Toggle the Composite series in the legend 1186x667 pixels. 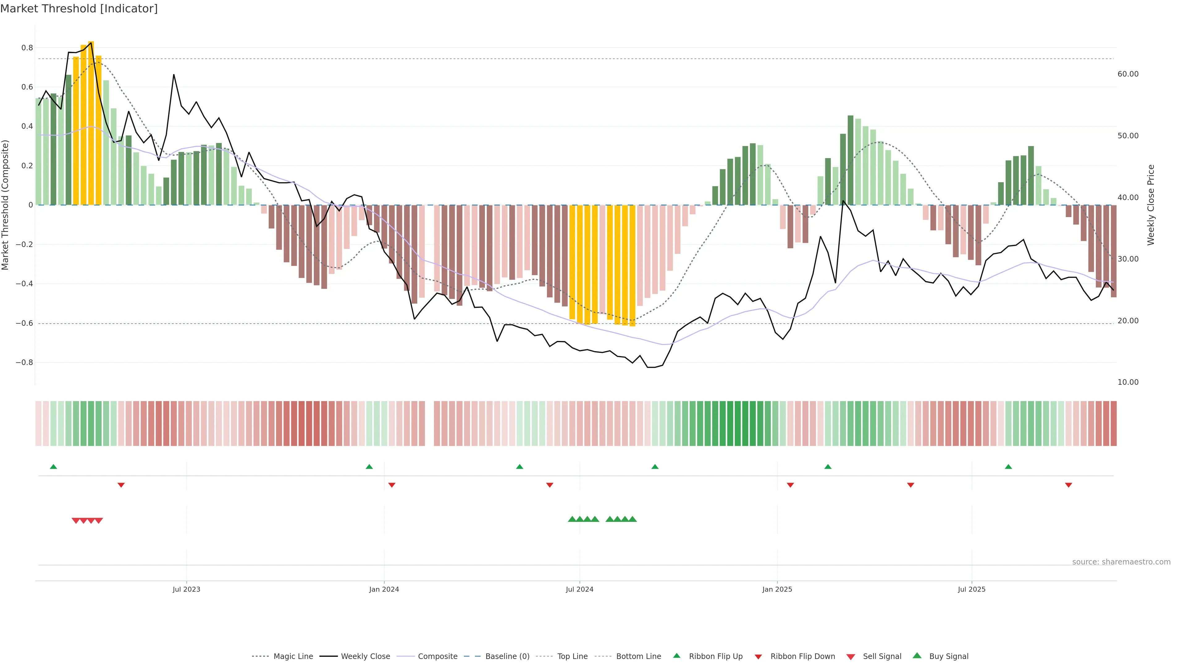437,657
